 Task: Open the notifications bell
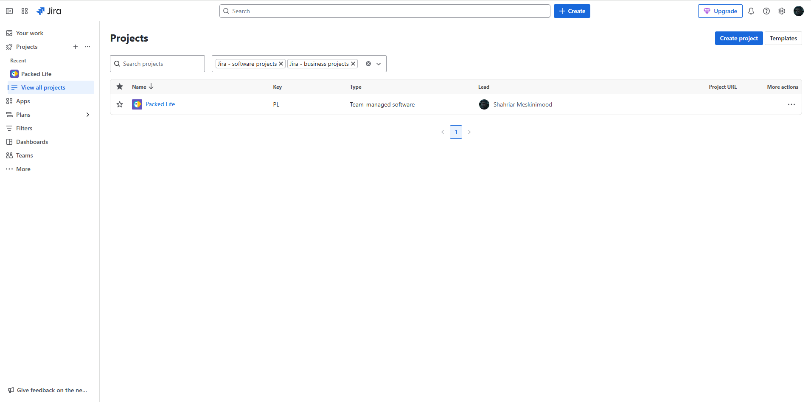coord(751,11)
